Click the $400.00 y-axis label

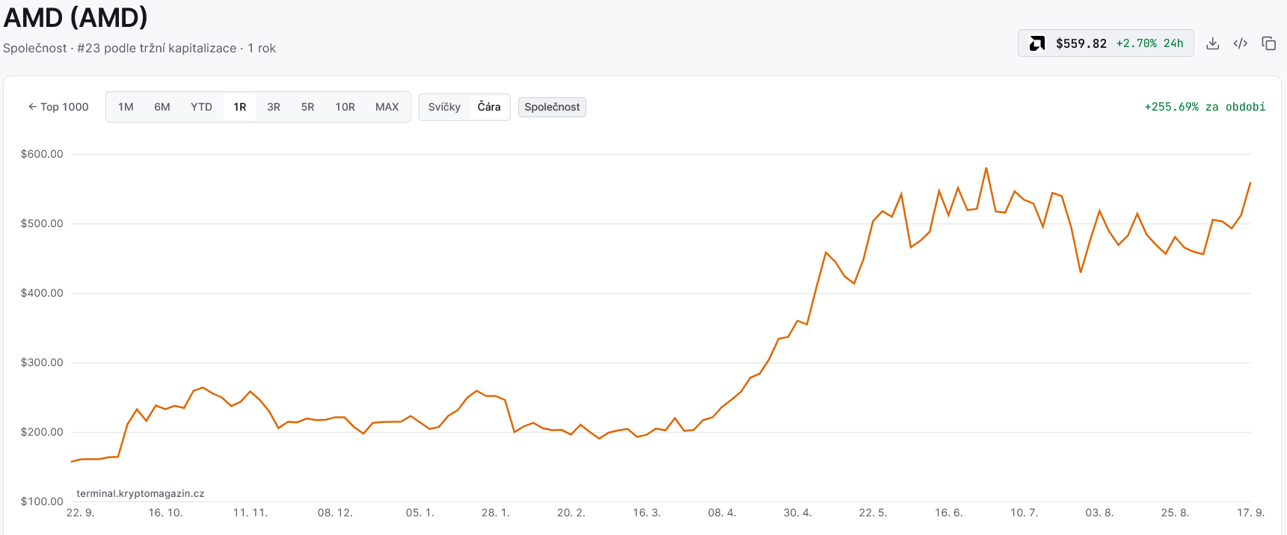pyautogui.click(x=42, y=293)
